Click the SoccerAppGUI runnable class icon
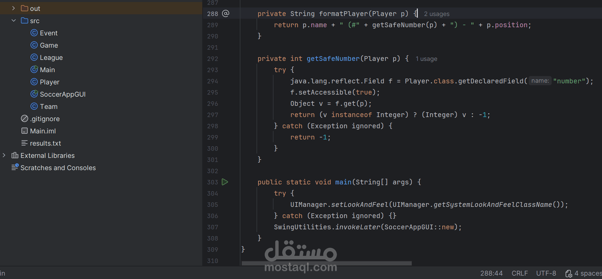The width and height of the screenshot is (602, 279). pyautogui.click(x=34, y=94)
